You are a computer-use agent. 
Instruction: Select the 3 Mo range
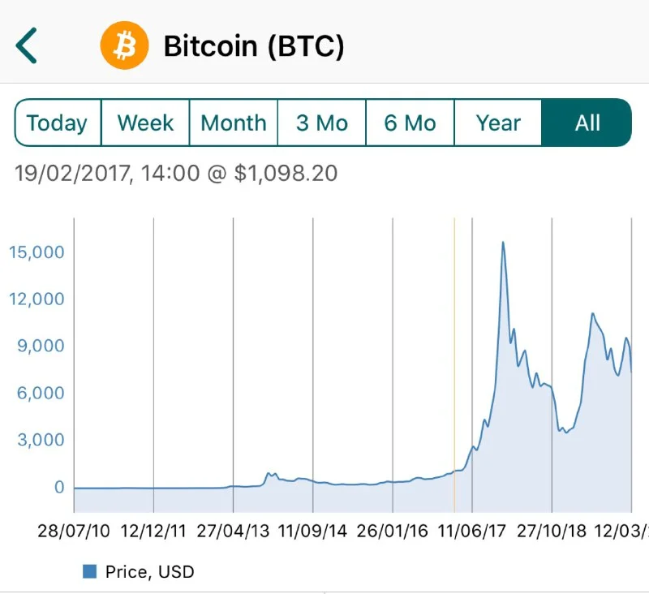click(x=322, y=123)
